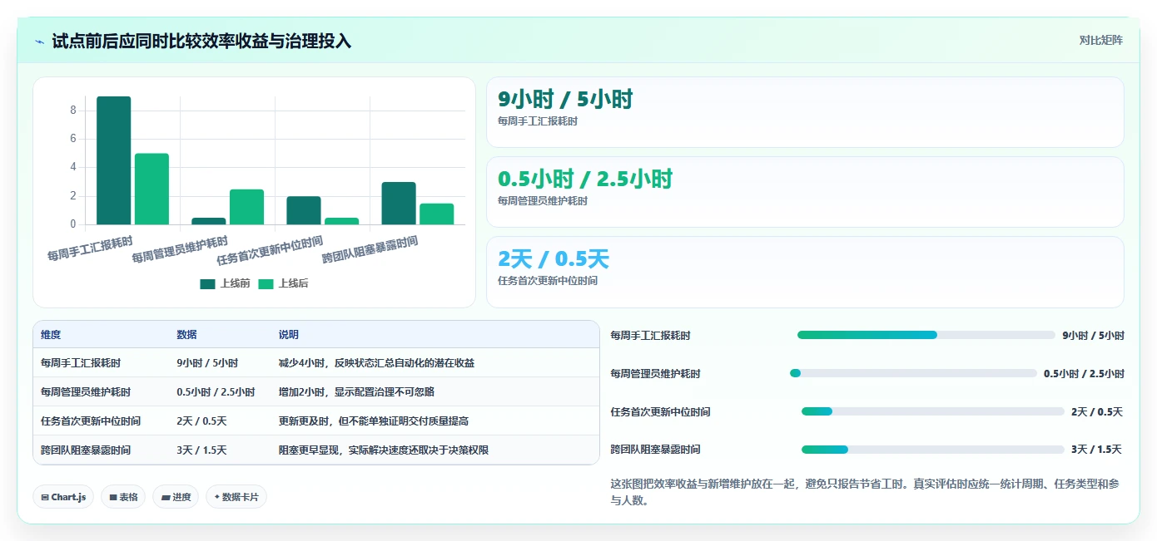
Task: Click the footnote paragraph starting 这张图把效率收益
Action: (865, 492)
